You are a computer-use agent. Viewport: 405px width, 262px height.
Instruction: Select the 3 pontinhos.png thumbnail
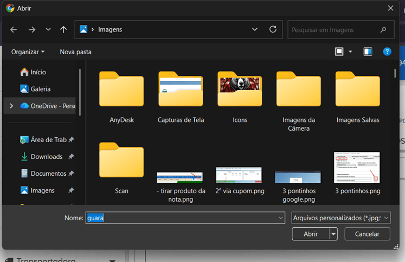tap(357, 169)
